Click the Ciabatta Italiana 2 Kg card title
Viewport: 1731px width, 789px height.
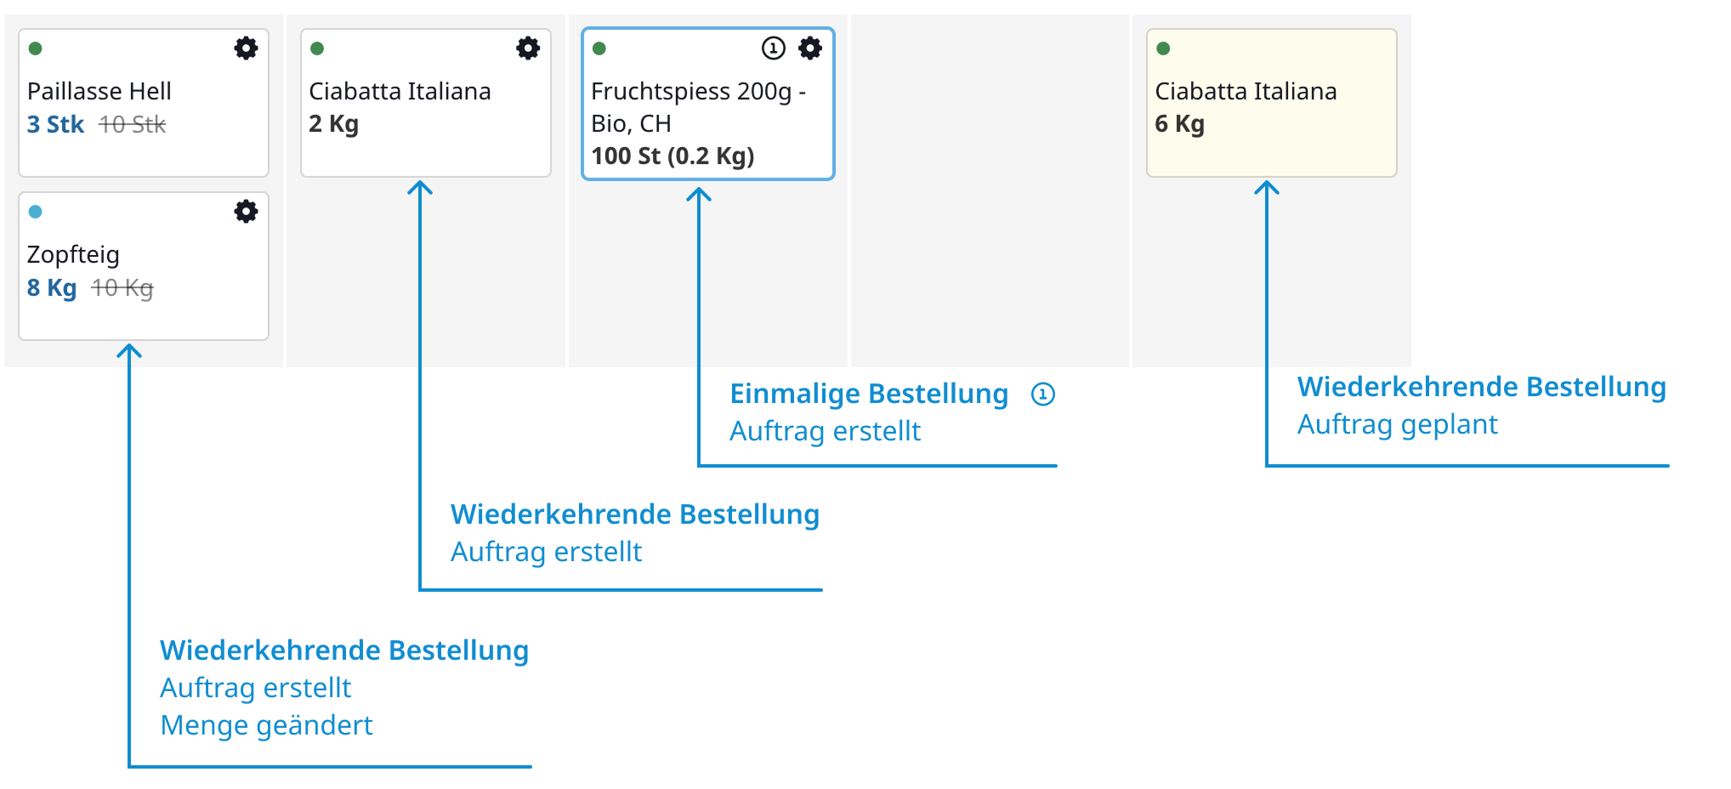(x=400, y=91)
